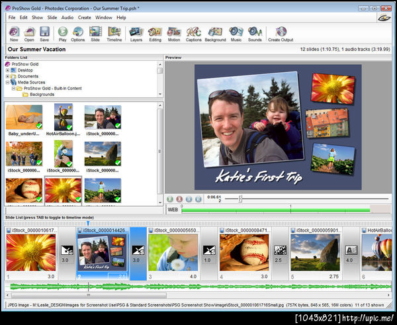The image size is (397, 325).
Task: Open the Layers tool from the toolbar
Action: tap(136, 32)
